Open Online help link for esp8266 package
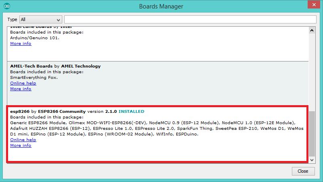Image resolution: width=323 pixels, height=182 pixels. point(23,140)
